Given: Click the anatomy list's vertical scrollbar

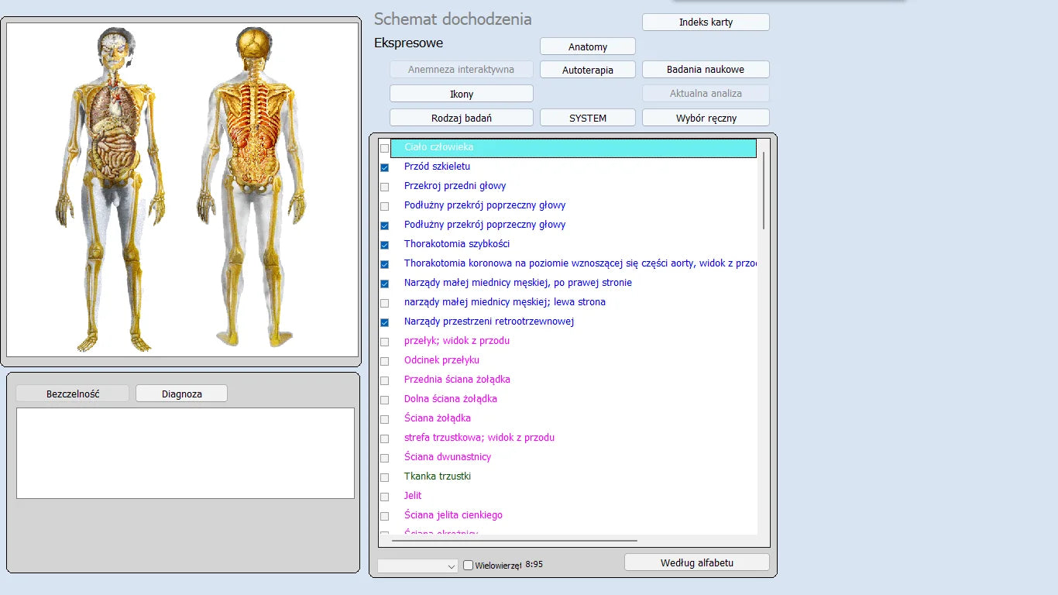Looking at the screenshot, I should pos(764,191).
